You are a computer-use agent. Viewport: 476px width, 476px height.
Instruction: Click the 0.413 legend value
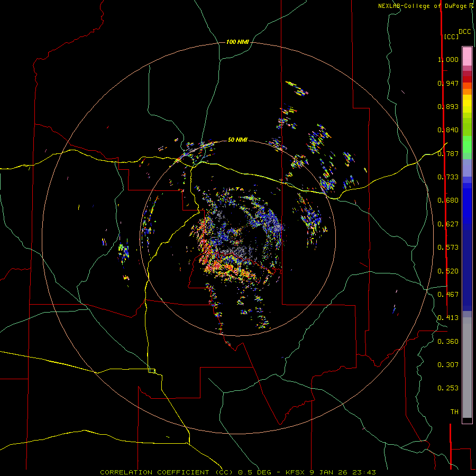(448, 318)
